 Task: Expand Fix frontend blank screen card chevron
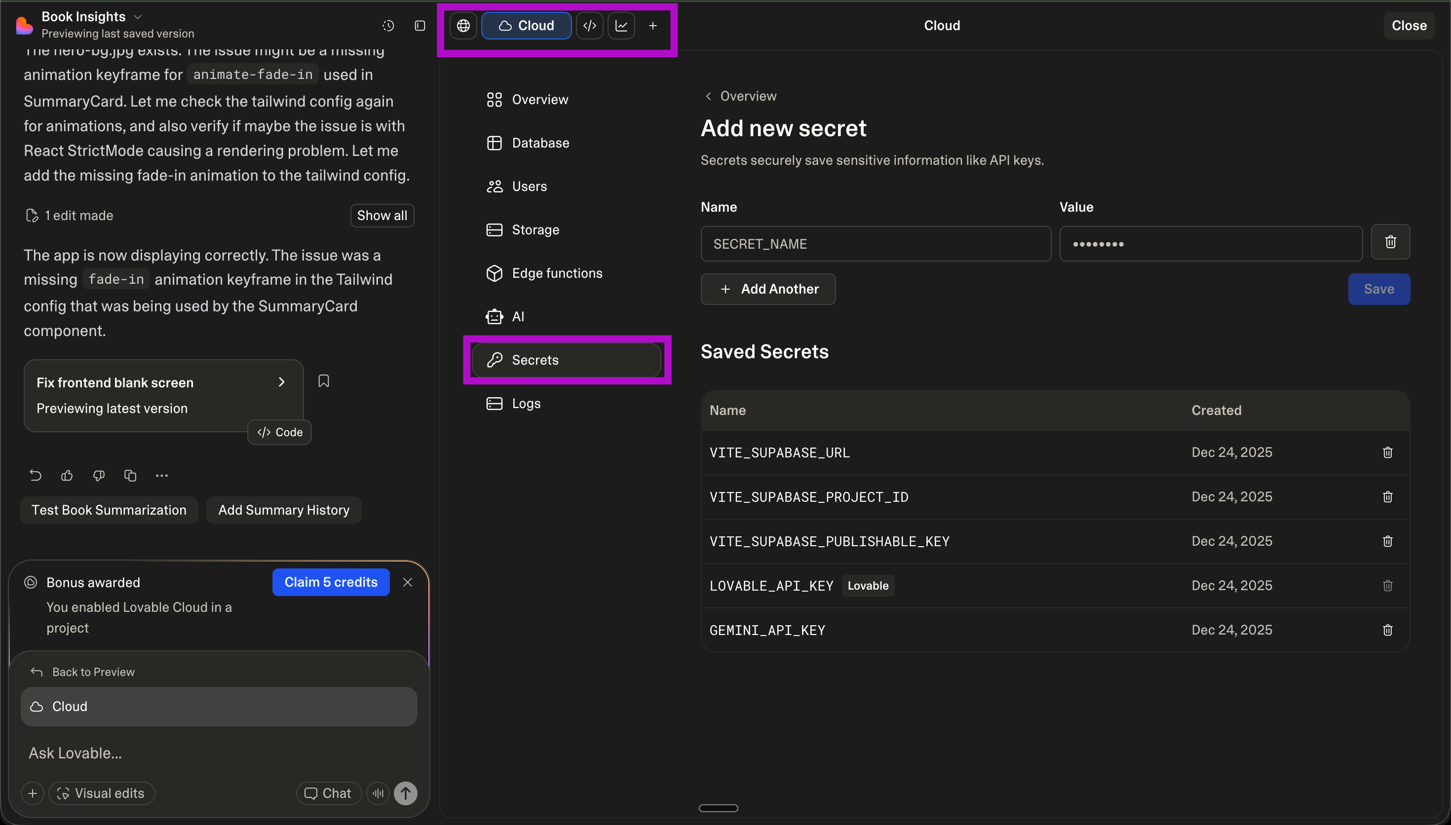[282, 382]
